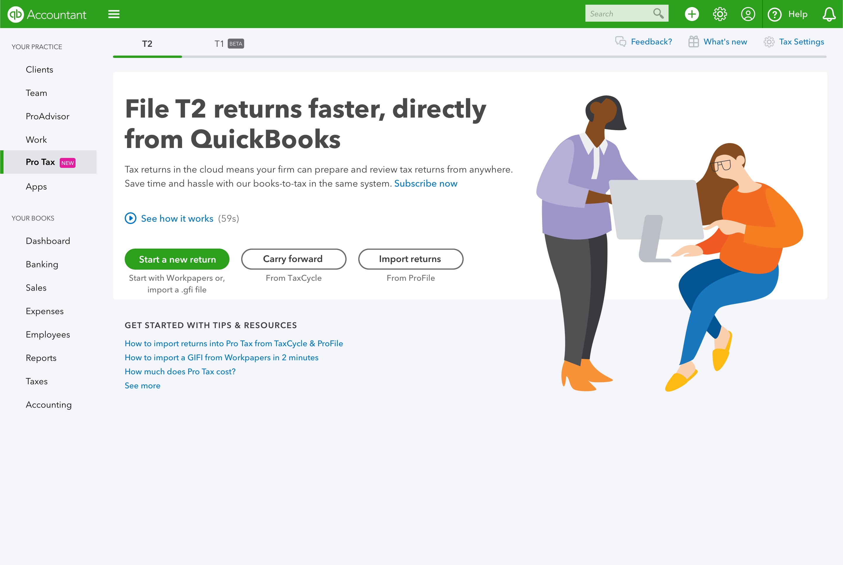
Task: Open the Subscribe now link
Action: point(426,183)
